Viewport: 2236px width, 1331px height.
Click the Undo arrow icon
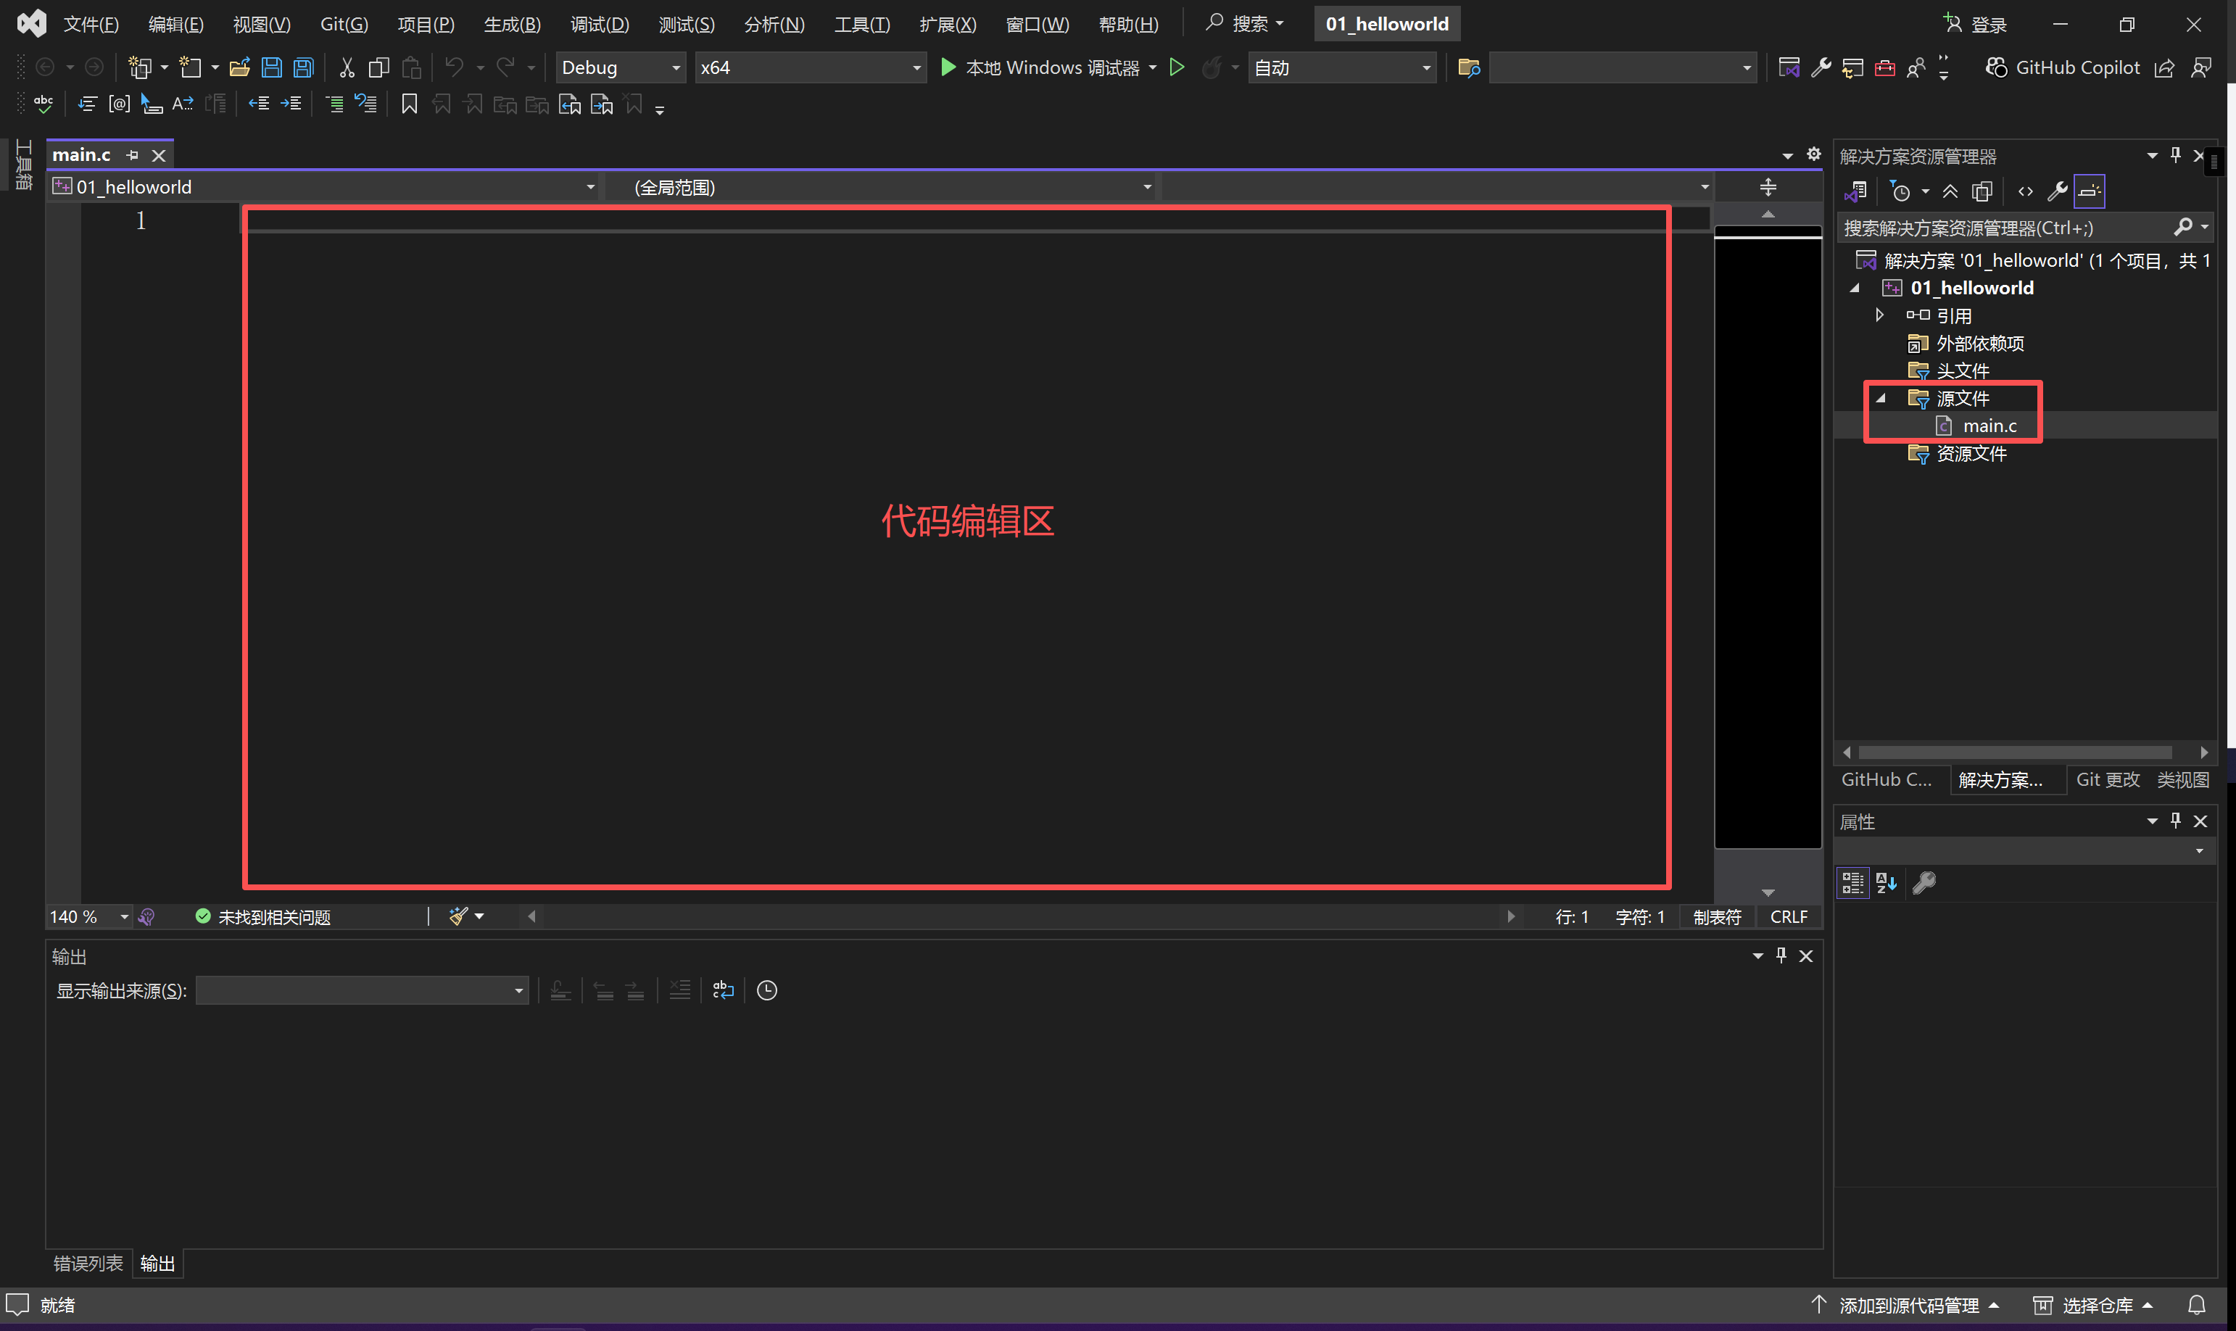pyautogui.click(x=455, y=67)
